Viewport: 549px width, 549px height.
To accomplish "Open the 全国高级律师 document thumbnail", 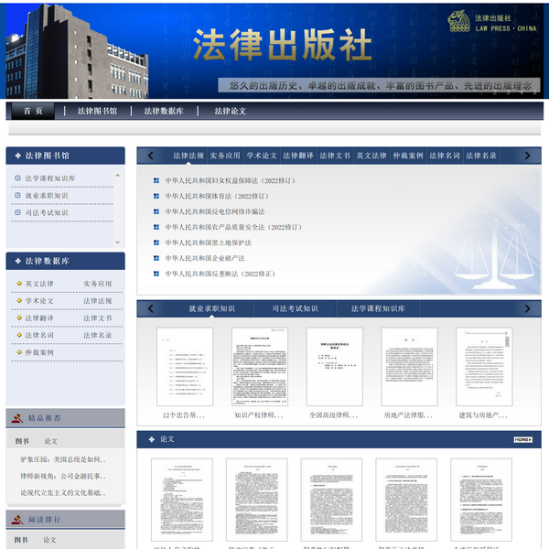I will (334, 368).
